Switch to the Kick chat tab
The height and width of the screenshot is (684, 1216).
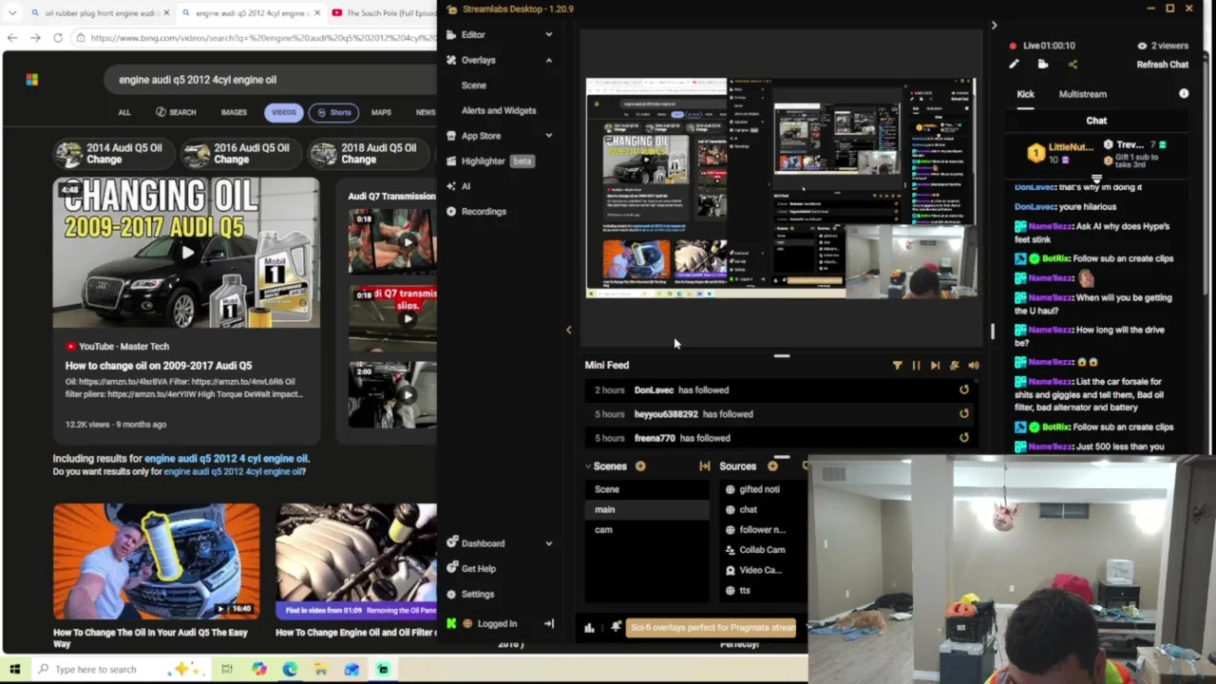tap(1025, 94)
